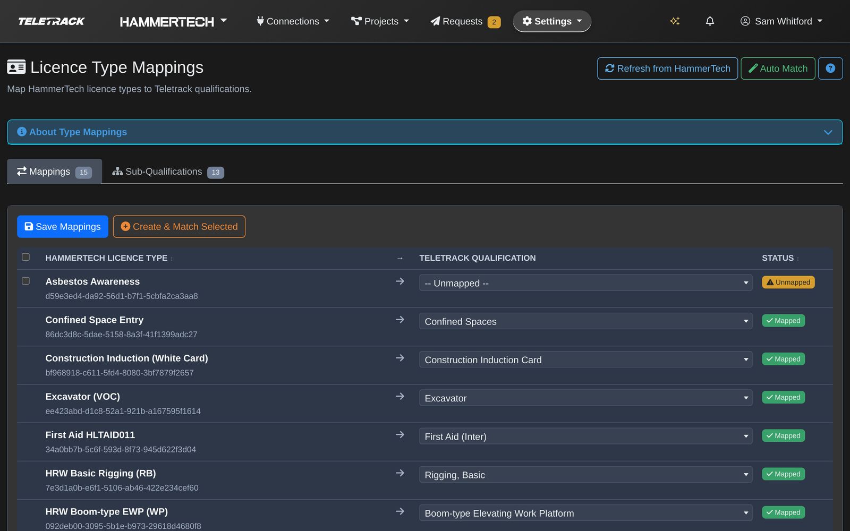The width and height of the screenshot is (850, 531).
Task: Sort by HammerTech Licence Type column header
Action: (x=109, y=258)
